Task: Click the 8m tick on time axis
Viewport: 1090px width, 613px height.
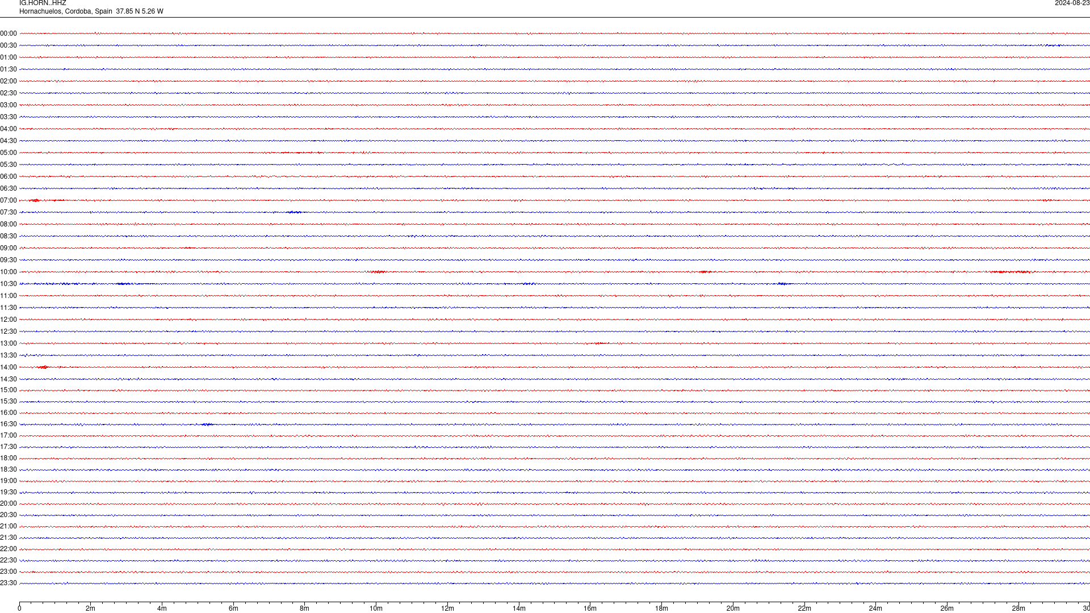Action: [x=305, y=608]
